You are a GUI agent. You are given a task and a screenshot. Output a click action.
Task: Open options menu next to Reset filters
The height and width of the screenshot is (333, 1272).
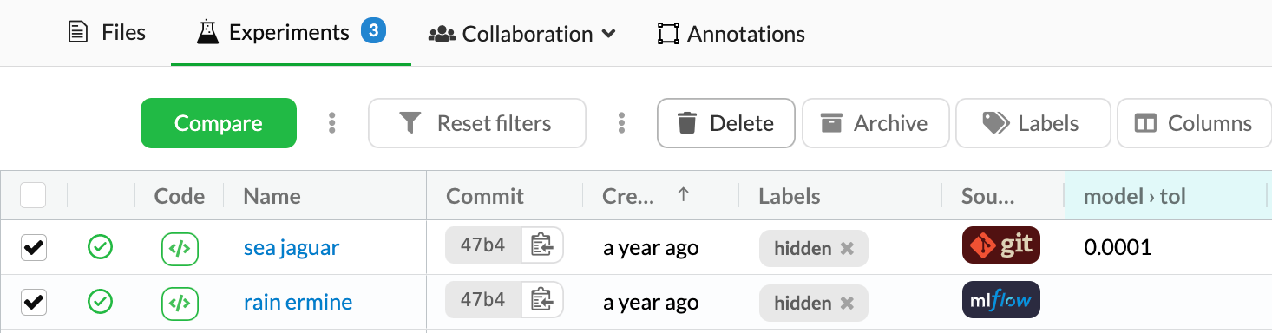pos(621,123)
